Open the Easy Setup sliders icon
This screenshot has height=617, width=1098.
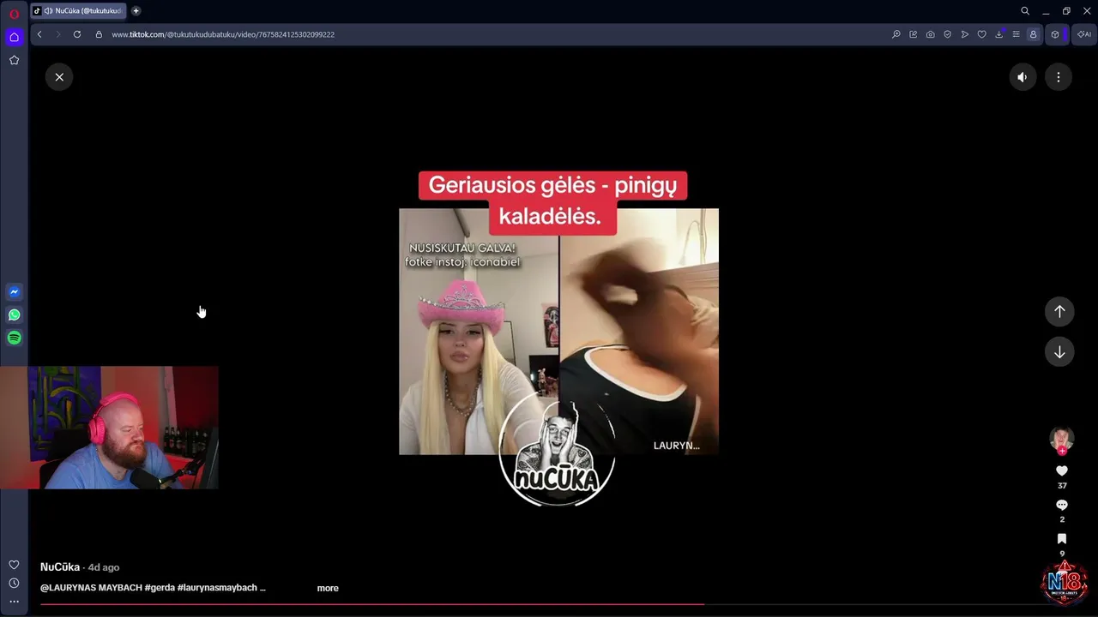[x=1017, y=34]
